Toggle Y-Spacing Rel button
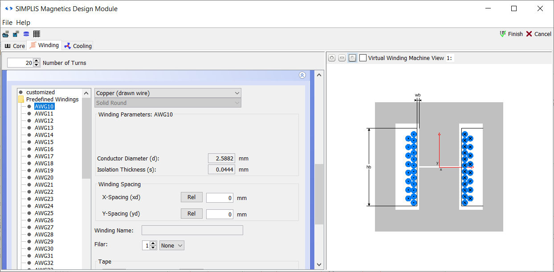The height and width of the screenshot is (272, 554). pyautogui.click(x=191, y=214)
